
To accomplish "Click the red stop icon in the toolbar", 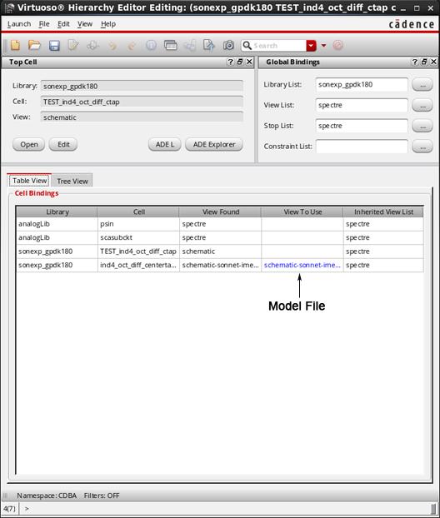I will [x=337, y=45].
